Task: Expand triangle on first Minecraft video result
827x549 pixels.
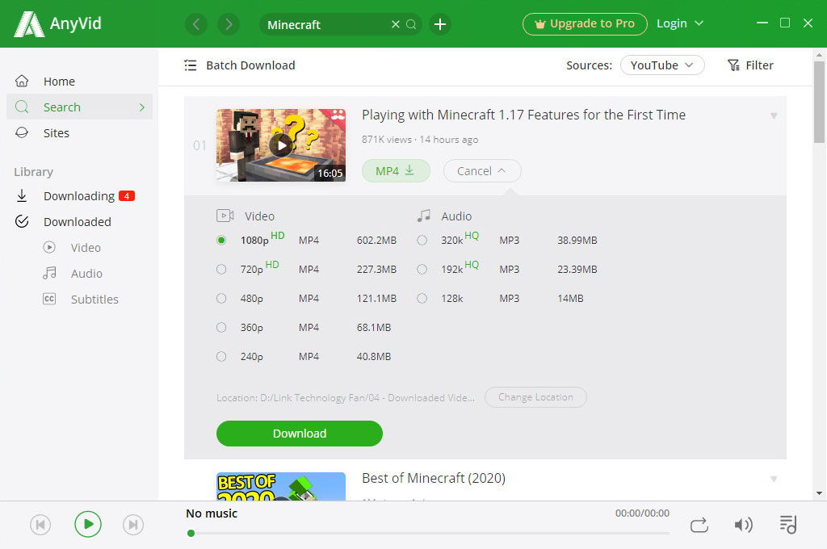Action: [x=773, y=115]
